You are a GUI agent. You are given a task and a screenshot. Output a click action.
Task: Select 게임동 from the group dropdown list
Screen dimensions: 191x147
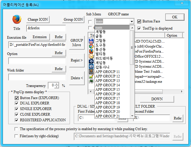coord(102,63)
